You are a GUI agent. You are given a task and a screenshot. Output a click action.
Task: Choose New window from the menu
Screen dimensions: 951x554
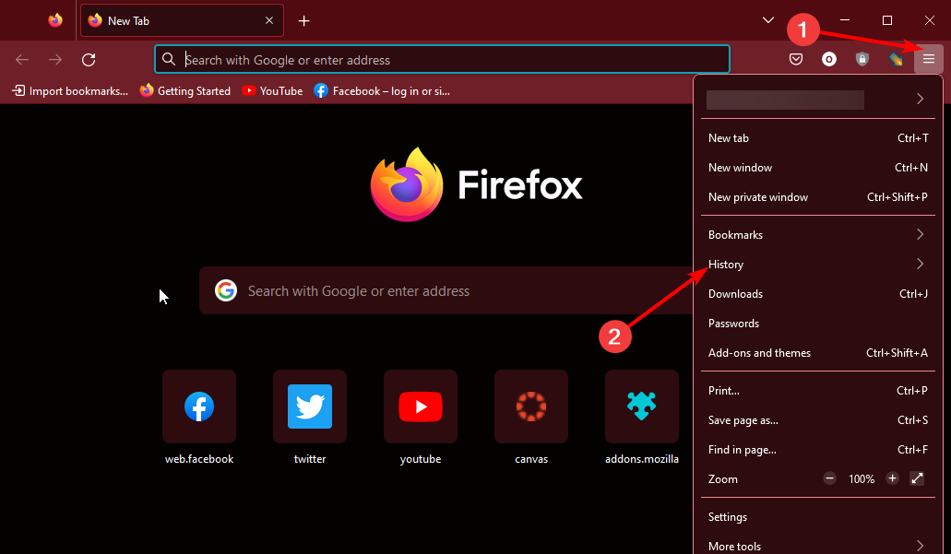817,168
